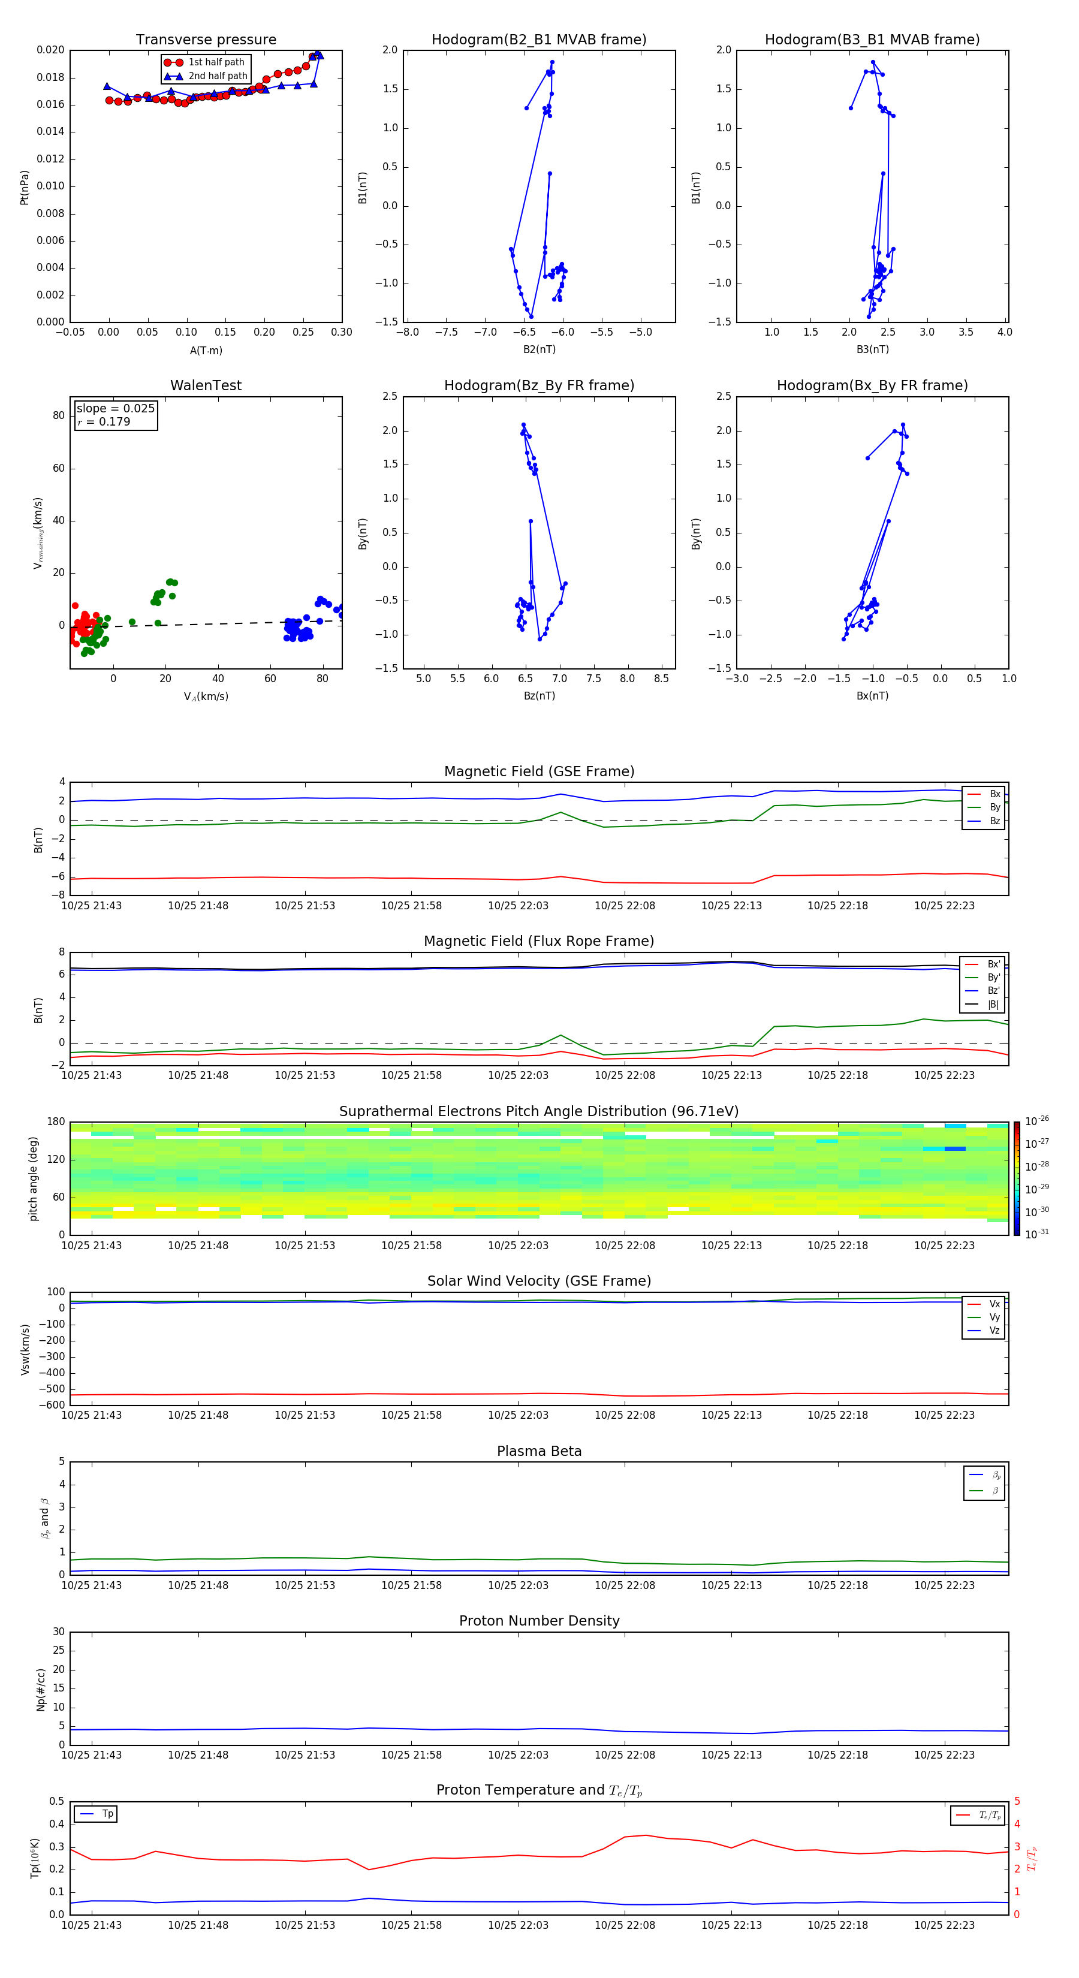1079x1978 pixels.
Task: Click 'VA(km/s)' axis label in WalenTest
Action: tap(206, 696)
